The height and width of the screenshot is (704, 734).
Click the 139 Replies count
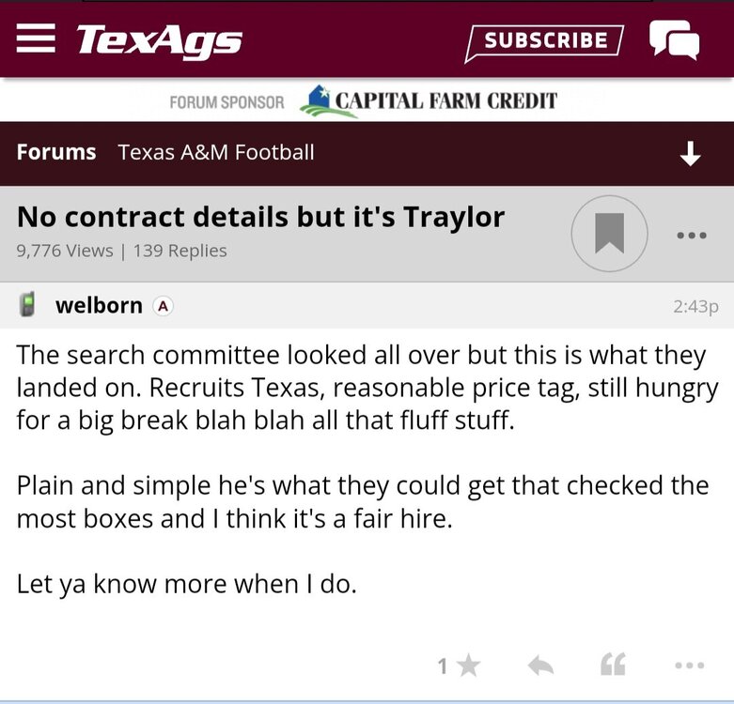pyautogui.click(x=180, y=251)
